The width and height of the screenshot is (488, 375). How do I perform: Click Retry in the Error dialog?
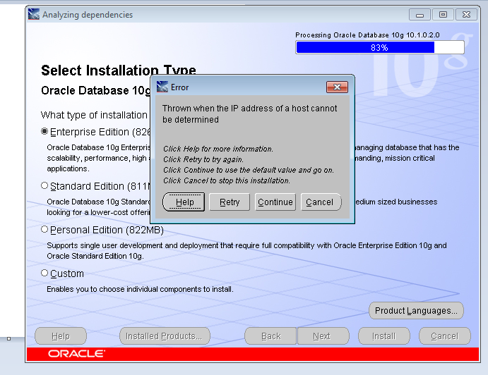[230, 202]
